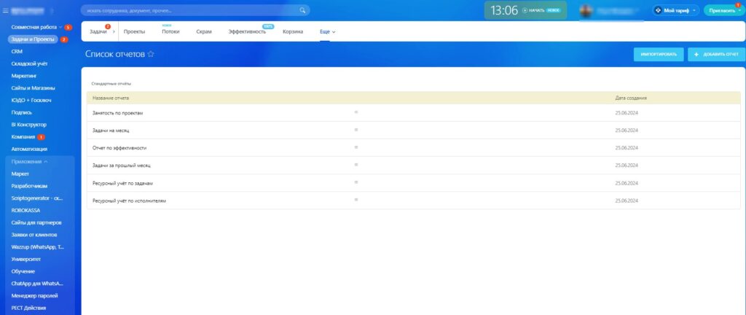The image size is (746, 315).
Task: Expand Совместная работа sidebar section
Action: point(60,28)
